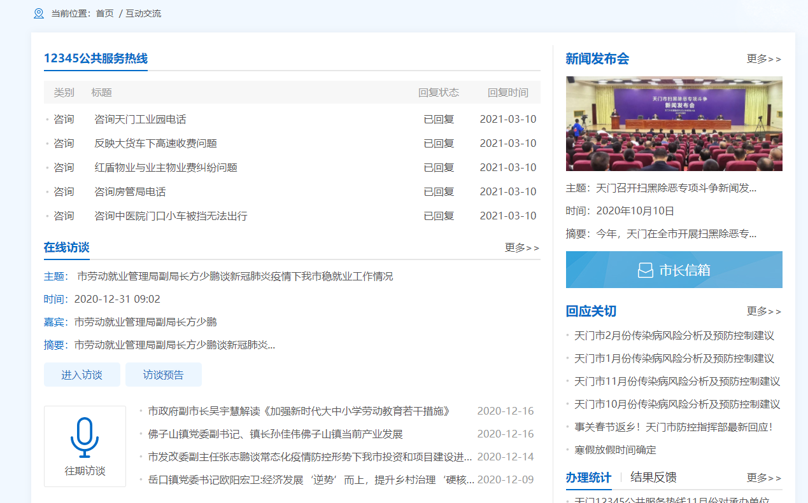Viewport: 808px width, 503px height.
Task: Open 红盾物业与业主物业费纠纷问题 entry
Action: tap(166, 168)
